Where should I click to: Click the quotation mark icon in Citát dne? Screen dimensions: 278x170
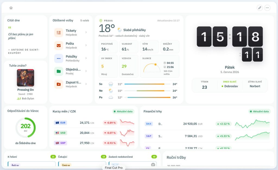[10, 27]
